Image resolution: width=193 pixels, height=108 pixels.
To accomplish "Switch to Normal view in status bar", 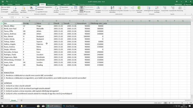I will [166, 103].
